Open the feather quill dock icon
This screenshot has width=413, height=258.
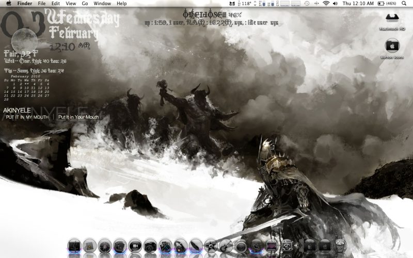tap(196, 247)
